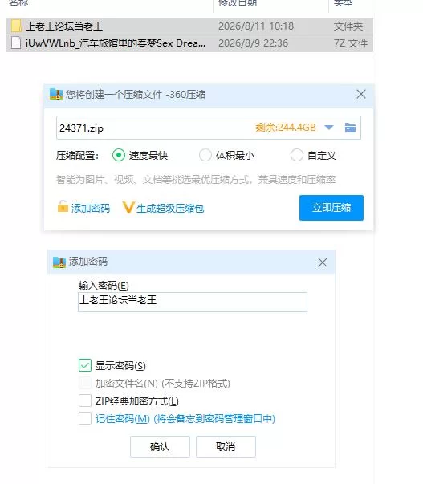This screenshot has width=423, height=484.
Task: Click the 记住密码(M) 密码管理窗口 link text
Action: click(x=185, y=418)
